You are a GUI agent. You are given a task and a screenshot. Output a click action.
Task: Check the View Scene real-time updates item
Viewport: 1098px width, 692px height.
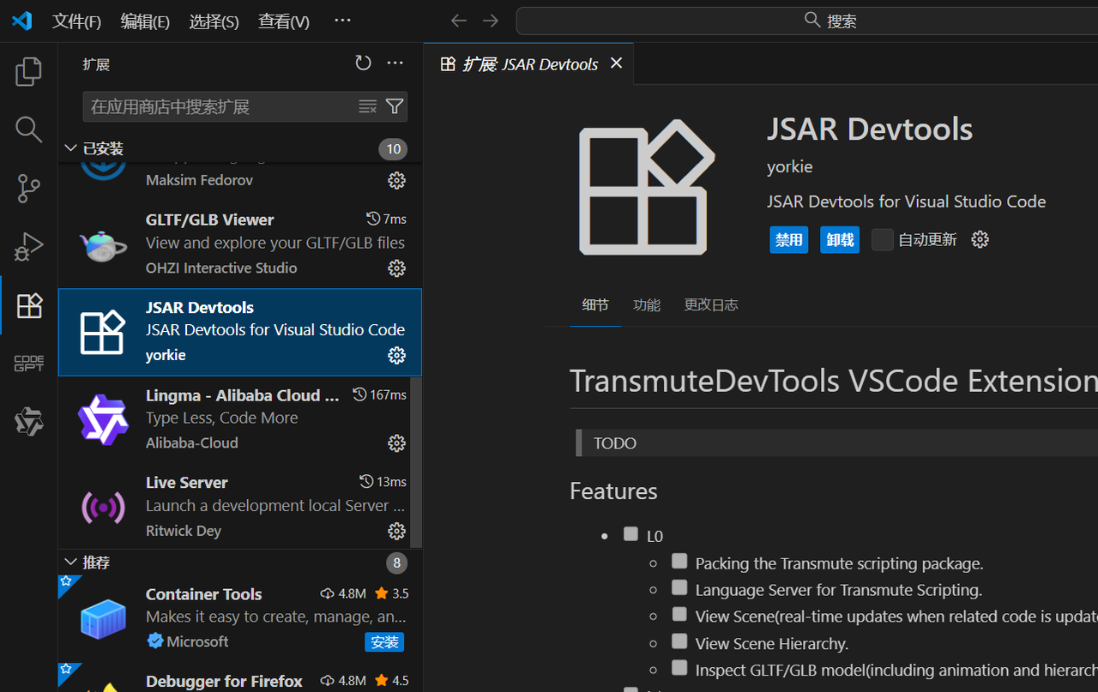click(679, 615)
